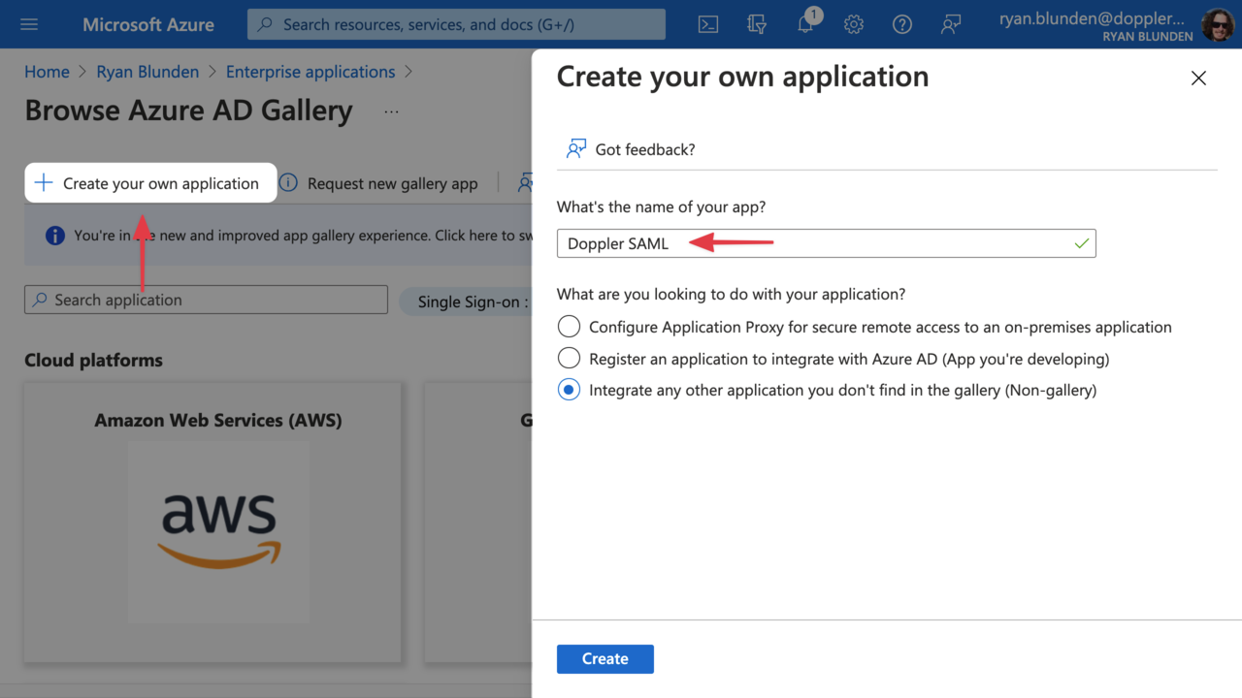This screenshot has height=698, width=1242.
Task: Click the ryan.blunden@doppler account email
Action: [1094, 18]
